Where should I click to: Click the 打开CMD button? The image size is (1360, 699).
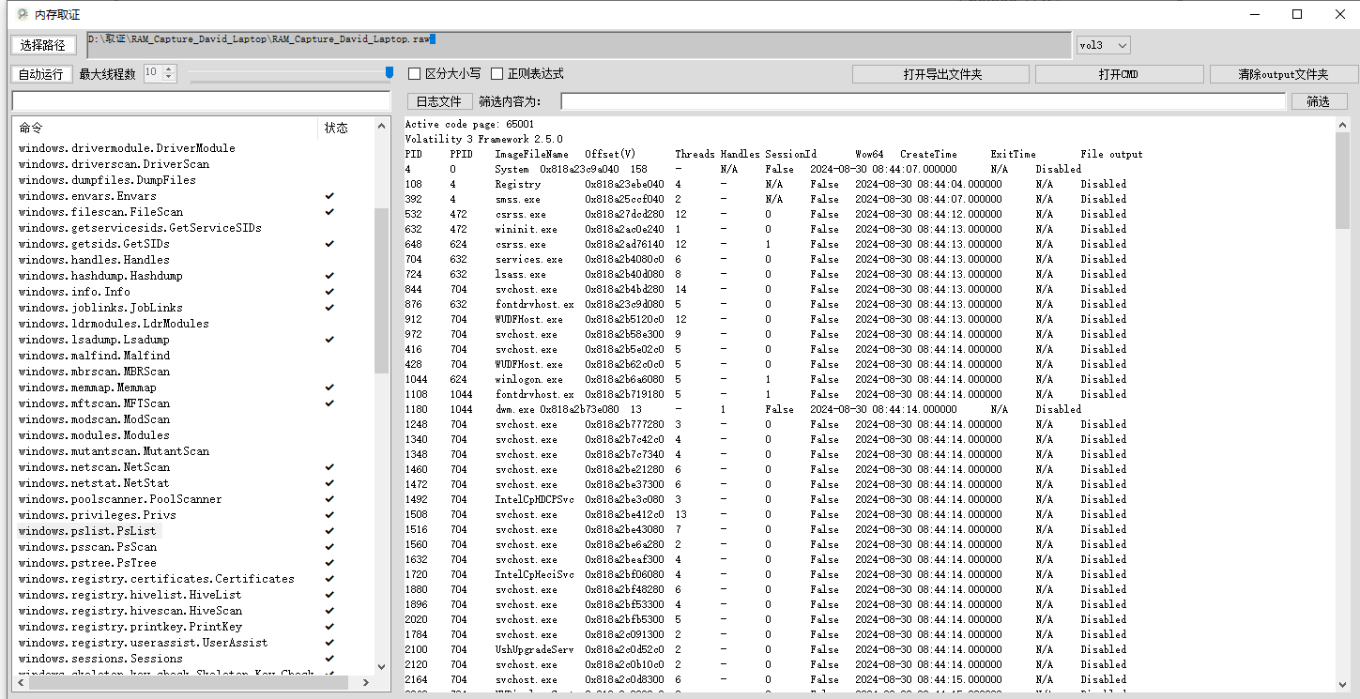(x=1118, y=74)
